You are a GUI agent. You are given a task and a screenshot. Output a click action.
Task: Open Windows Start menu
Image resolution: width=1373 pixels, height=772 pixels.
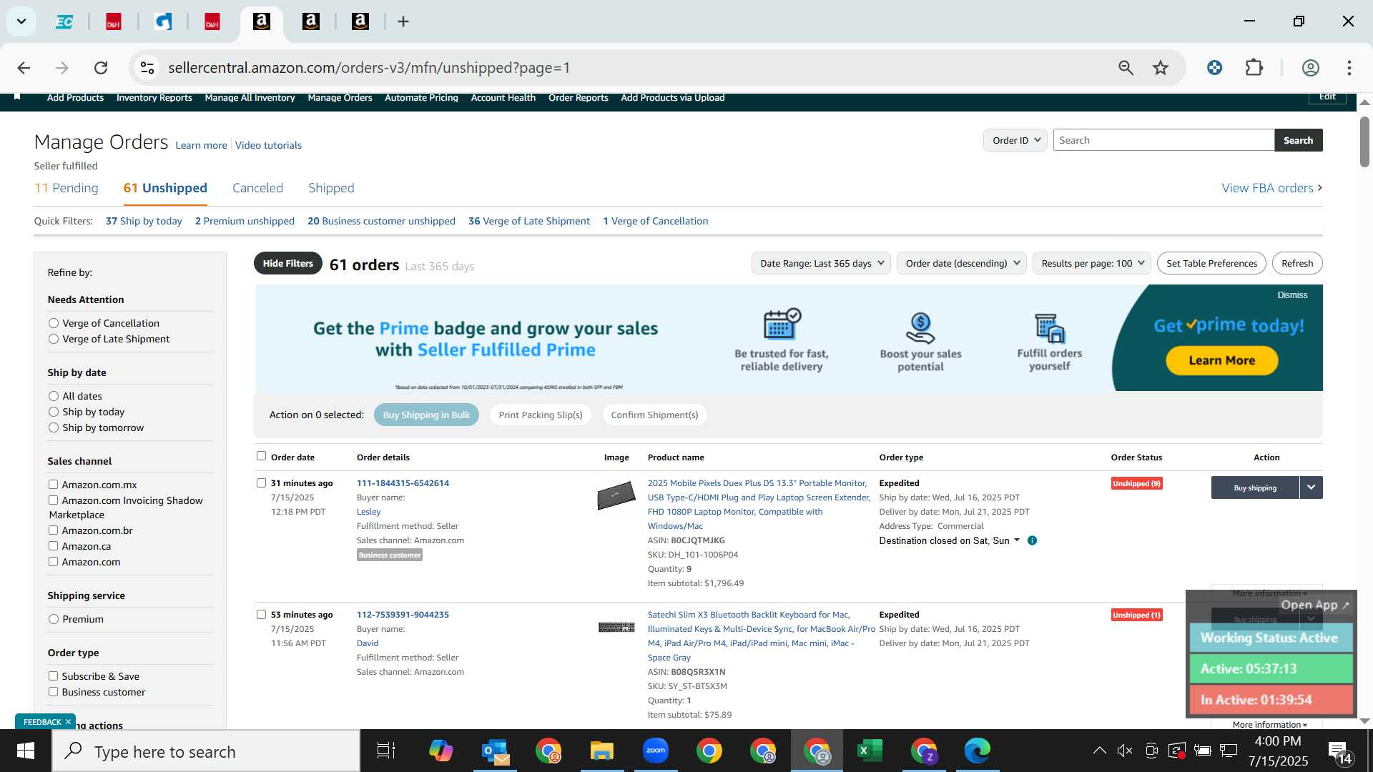pyautogui.click(x=26, y=751)
